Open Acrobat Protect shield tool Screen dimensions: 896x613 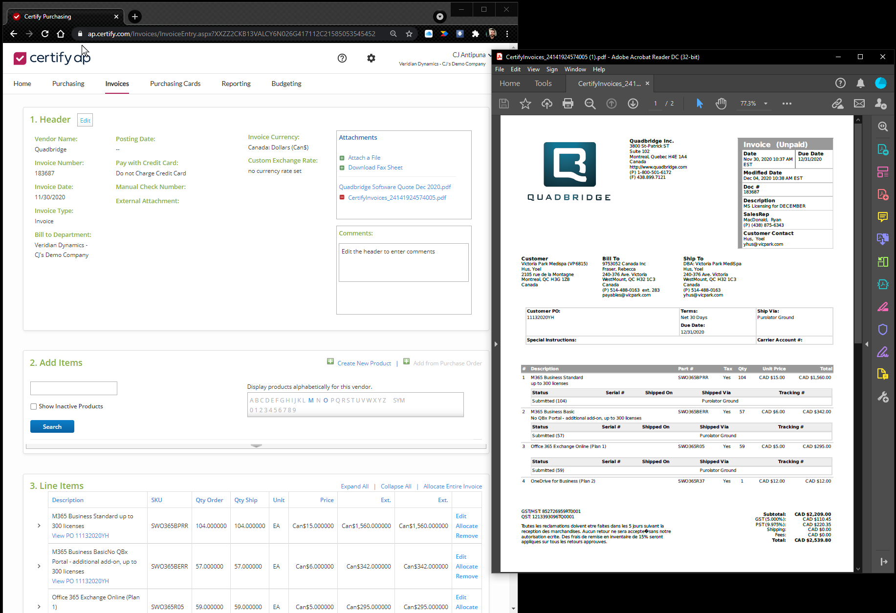click(883, 329)
